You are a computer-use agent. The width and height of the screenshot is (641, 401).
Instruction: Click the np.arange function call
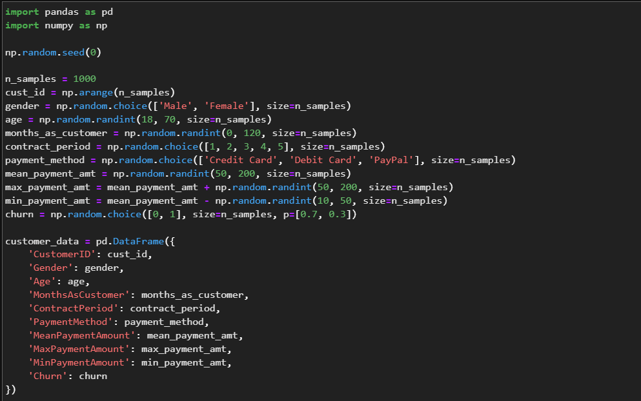click(x=118, y=93)
